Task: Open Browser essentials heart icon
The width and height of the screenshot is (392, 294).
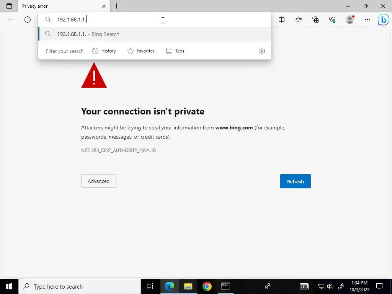Action: (332, 20)
